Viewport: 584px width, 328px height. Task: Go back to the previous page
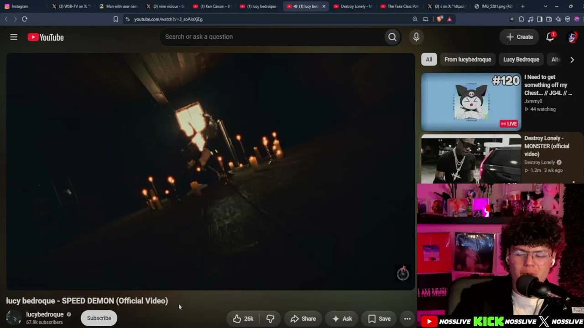[6, 19]
